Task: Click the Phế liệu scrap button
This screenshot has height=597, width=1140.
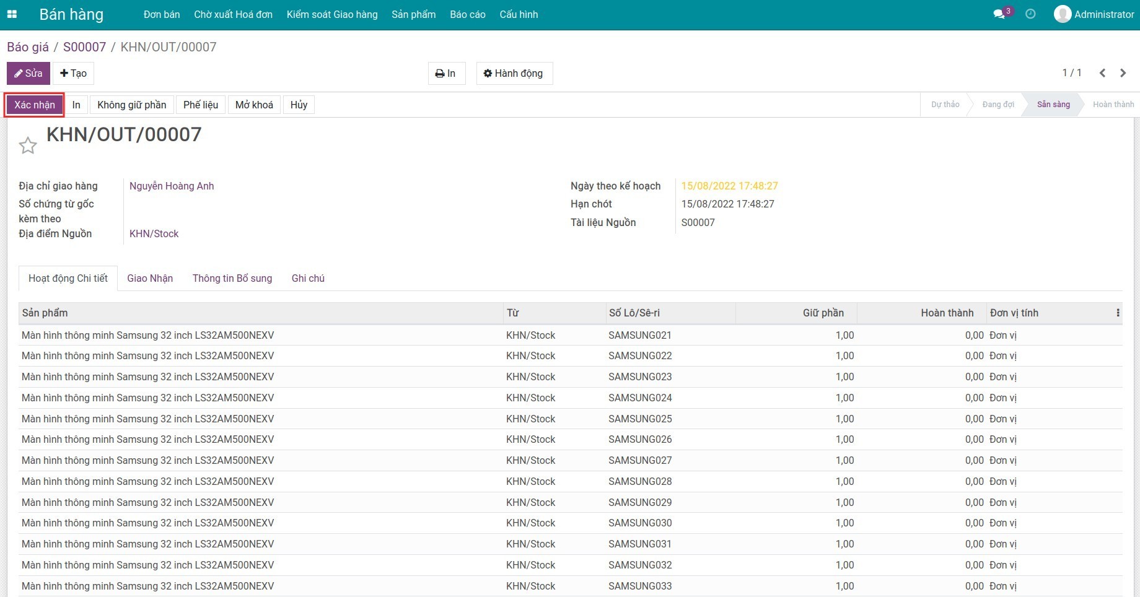Action: tap(201, 105)
